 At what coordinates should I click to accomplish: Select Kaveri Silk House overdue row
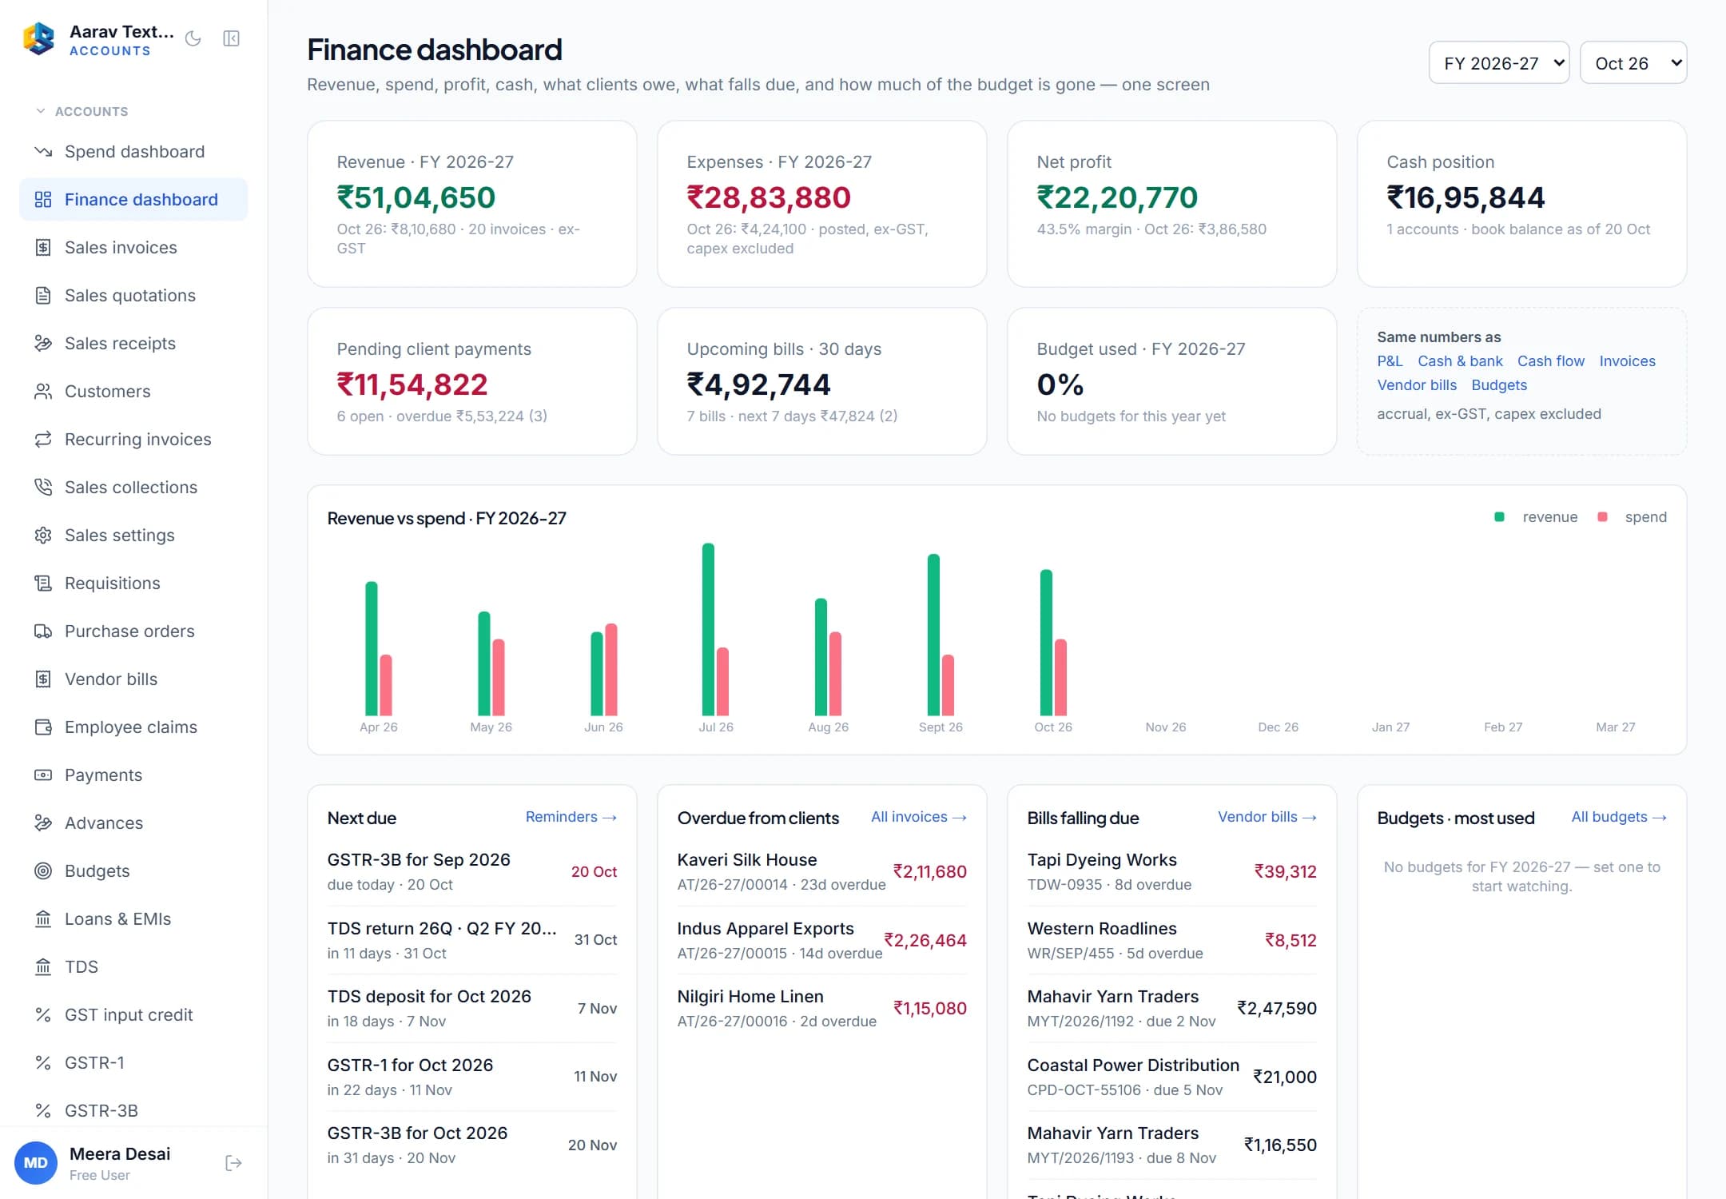[821, 871]
